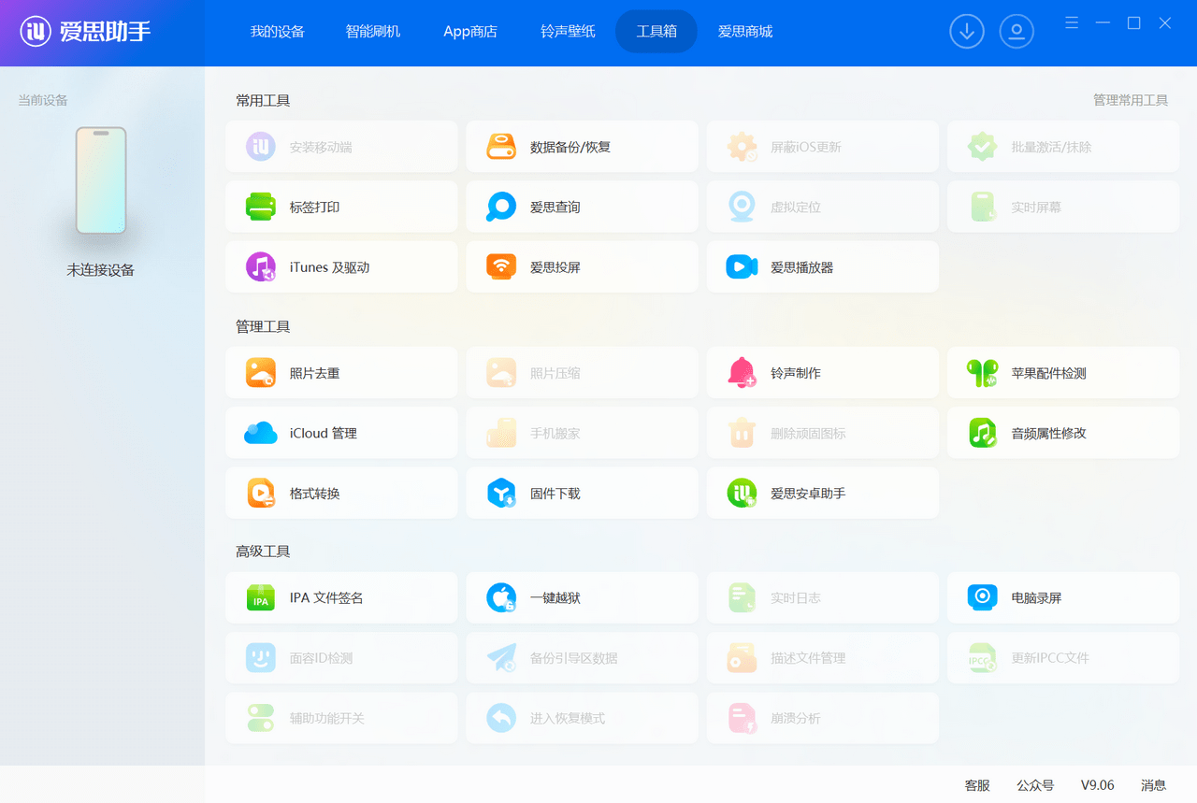Screen dimensions: 1197x803
Task: Open 爱思播放器 video player icon
Action: (x=742, y=267)
